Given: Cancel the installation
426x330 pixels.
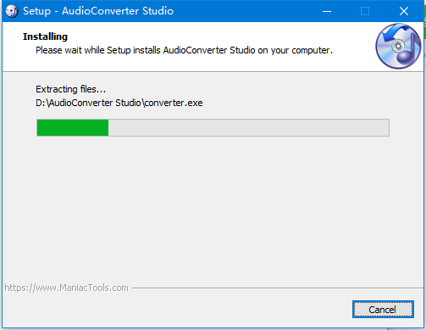Looking at the screenshot, I should point(383,310).
